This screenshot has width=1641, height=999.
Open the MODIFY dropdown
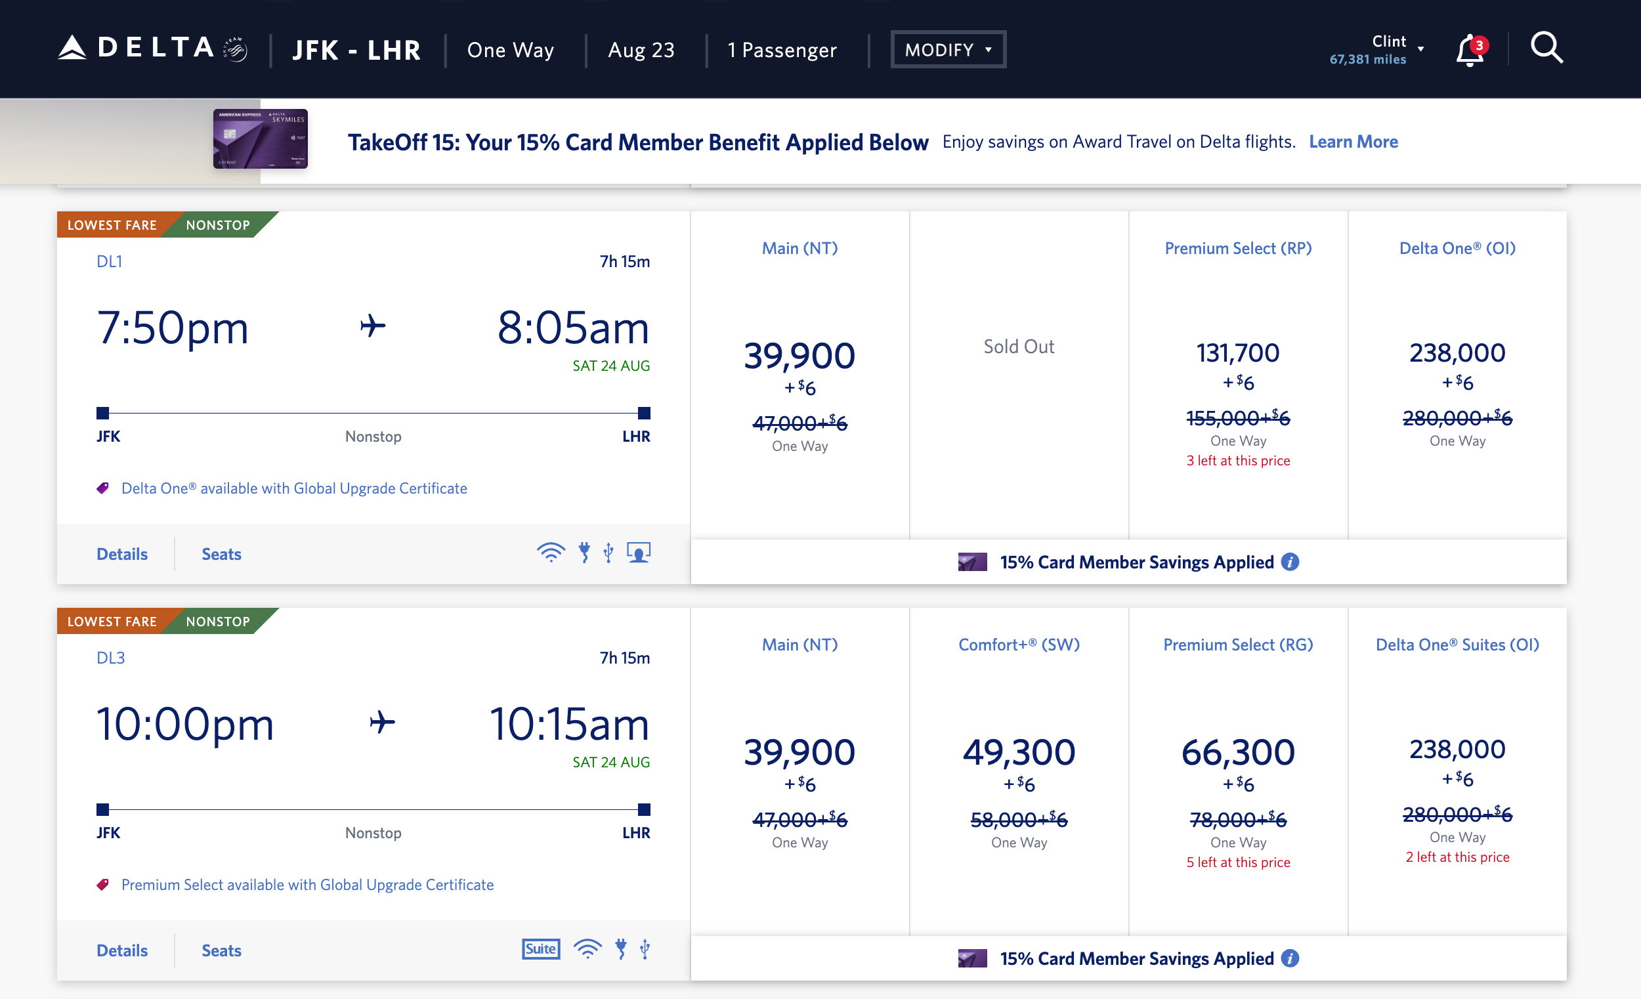pyautogui.click(x=948, y=49)
